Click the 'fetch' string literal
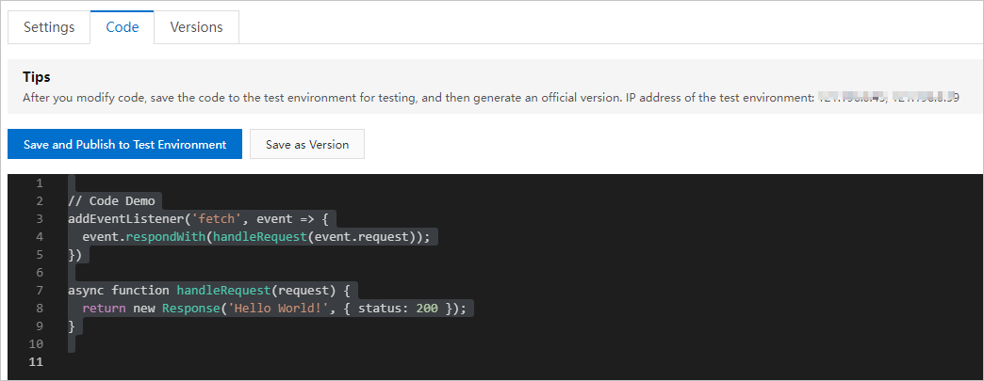 (x=214, y=218)
